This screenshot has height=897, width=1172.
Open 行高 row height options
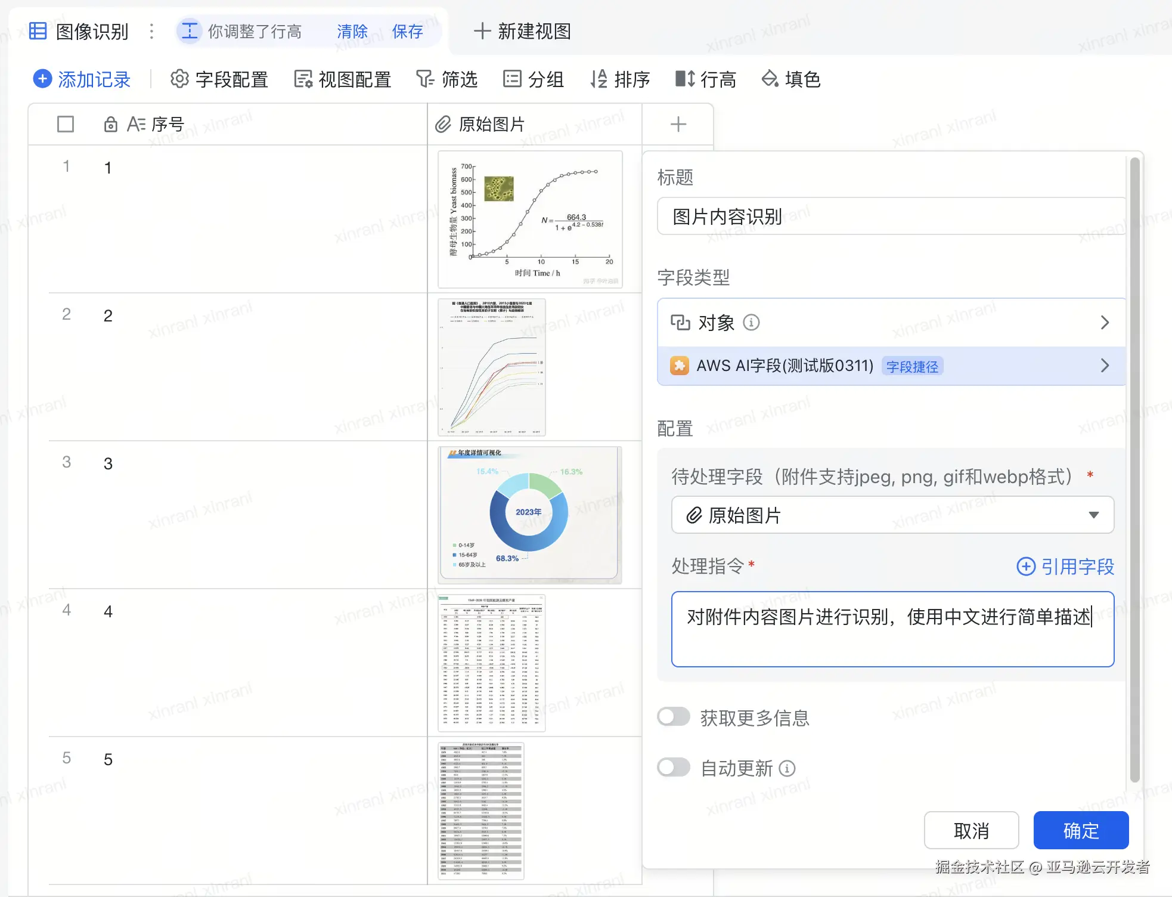point(705,79)
